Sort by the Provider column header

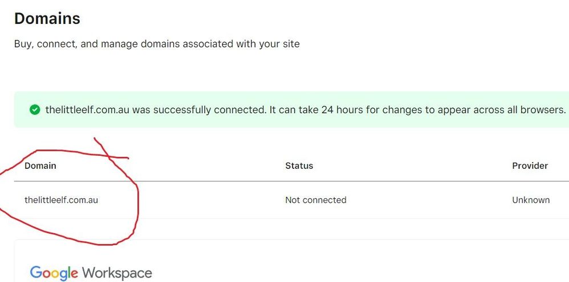[x=530, y=166]
